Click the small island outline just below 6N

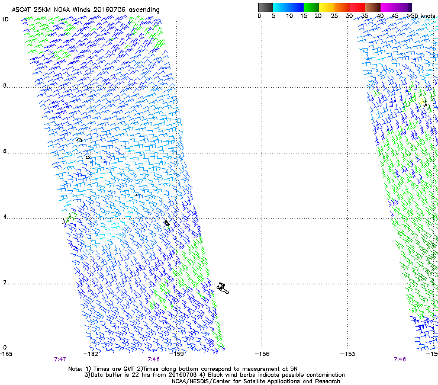click(x=88, y=158)
